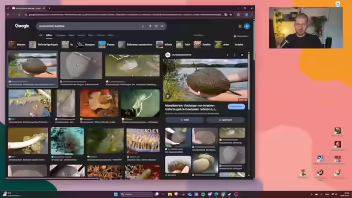Open the Google account avatar
The width and height of the screenshot is (352, 198).
[247, 26]
